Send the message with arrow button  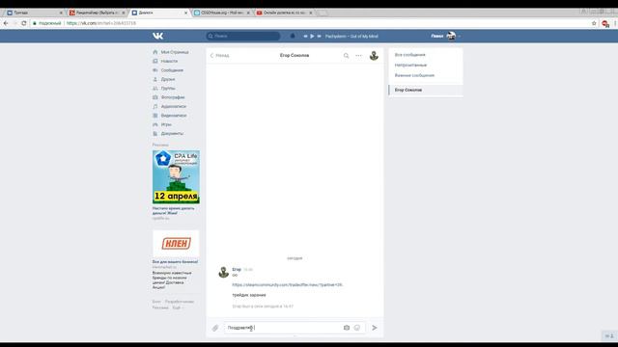tap(375, 328)
